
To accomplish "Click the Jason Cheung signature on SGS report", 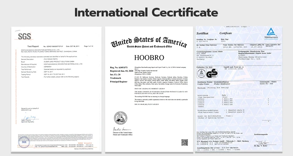I will click(x=30, y=118).
